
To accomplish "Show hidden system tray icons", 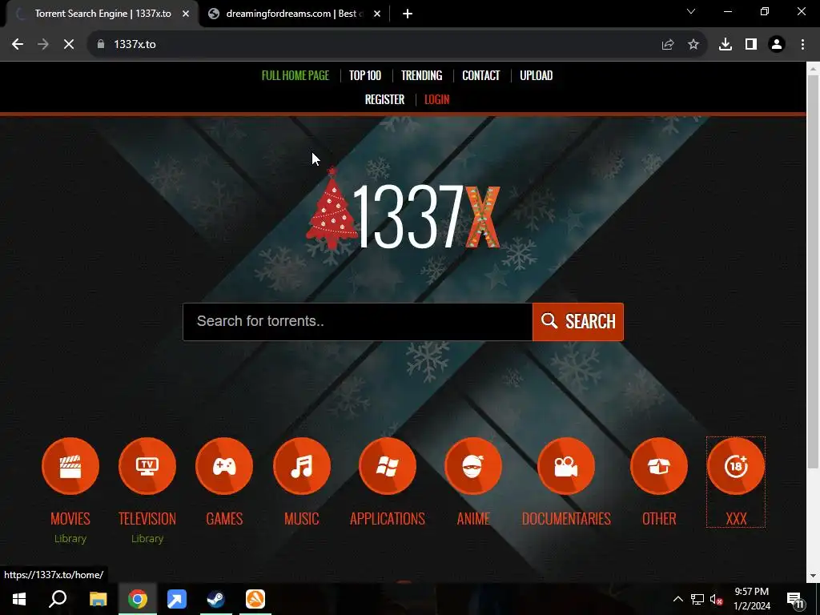I will coord(677,599).
